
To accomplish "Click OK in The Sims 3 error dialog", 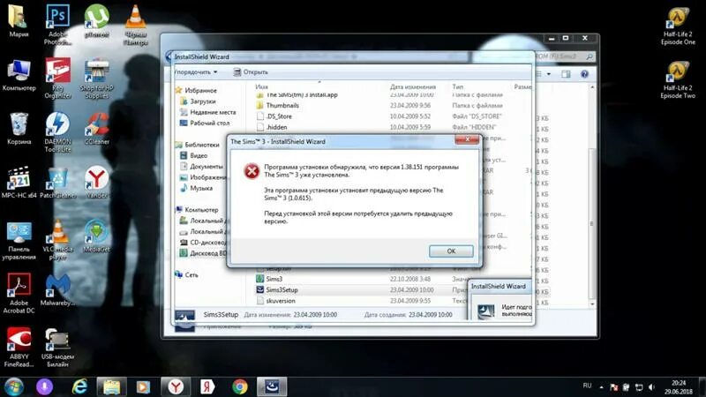I will (x=451, y=251).
